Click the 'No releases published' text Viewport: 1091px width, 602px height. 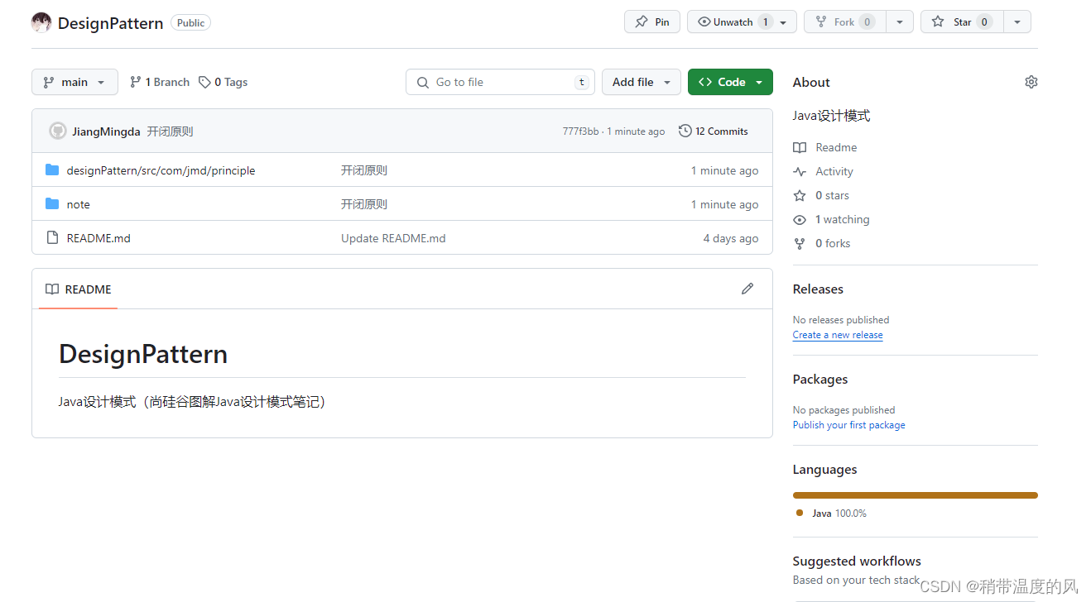click(x=841, y=320)
